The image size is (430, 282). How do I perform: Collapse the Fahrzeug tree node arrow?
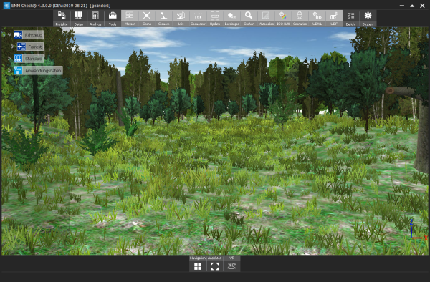tap(9, 35)
